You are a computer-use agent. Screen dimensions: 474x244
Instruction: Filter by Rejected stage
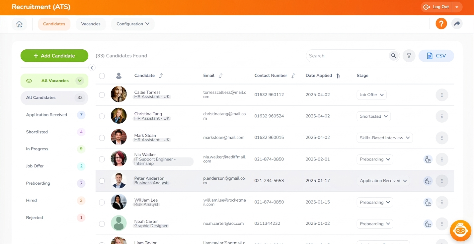click(x=54, y=218)
